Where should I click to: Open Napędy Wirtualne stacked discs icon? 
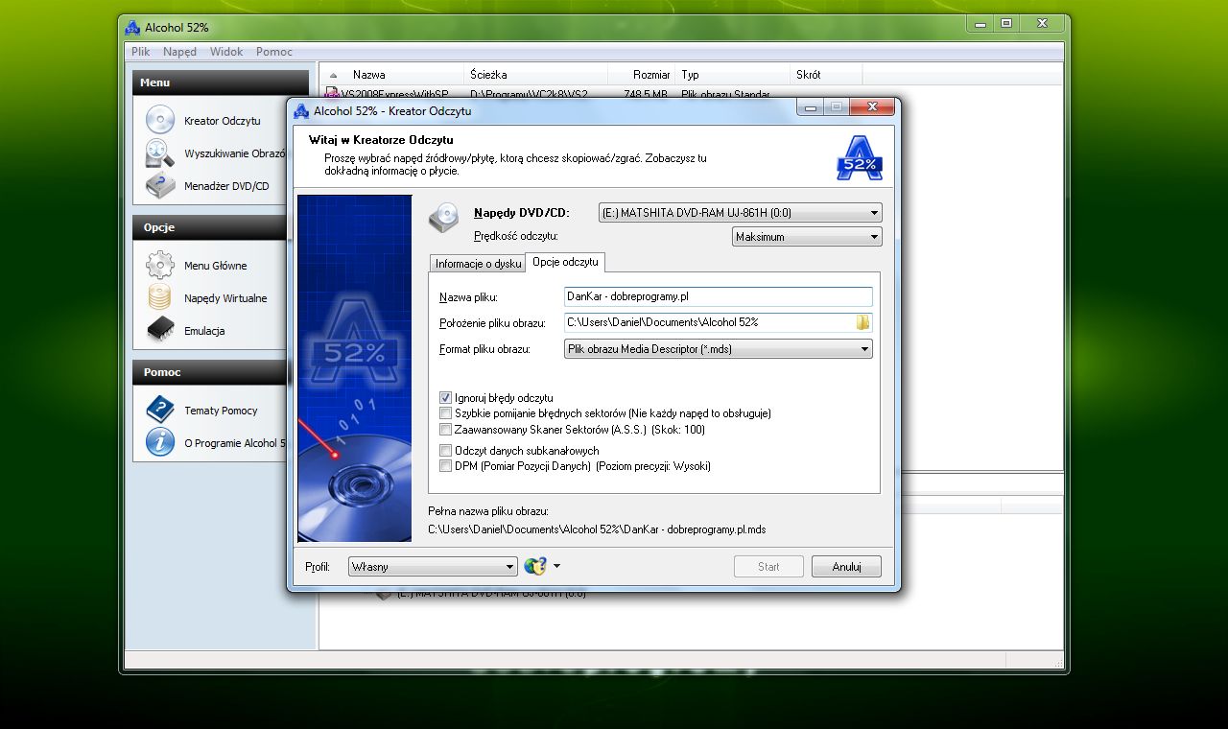click(x=159, y=297)
